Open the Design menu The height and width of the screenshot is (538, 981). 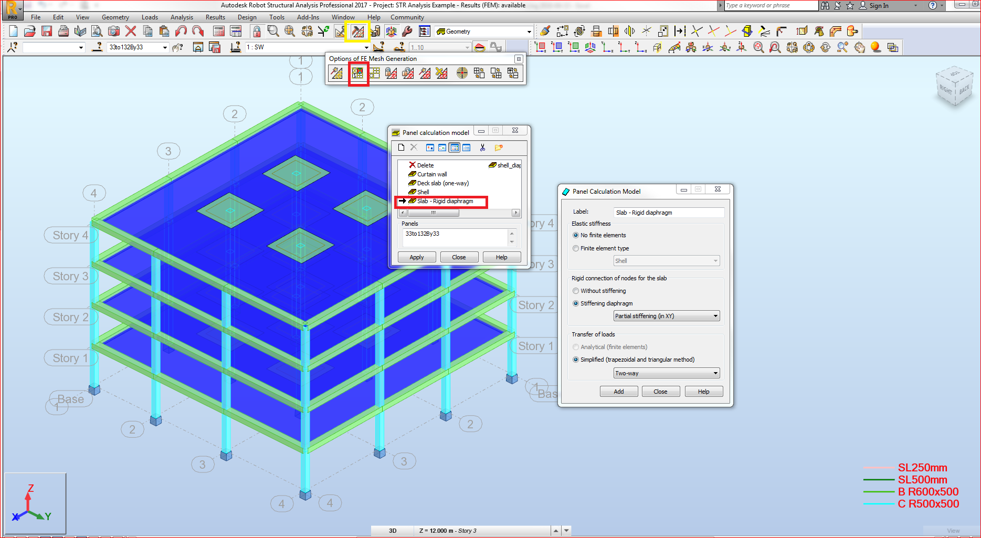pyautogui.click(x=247, y=17)
